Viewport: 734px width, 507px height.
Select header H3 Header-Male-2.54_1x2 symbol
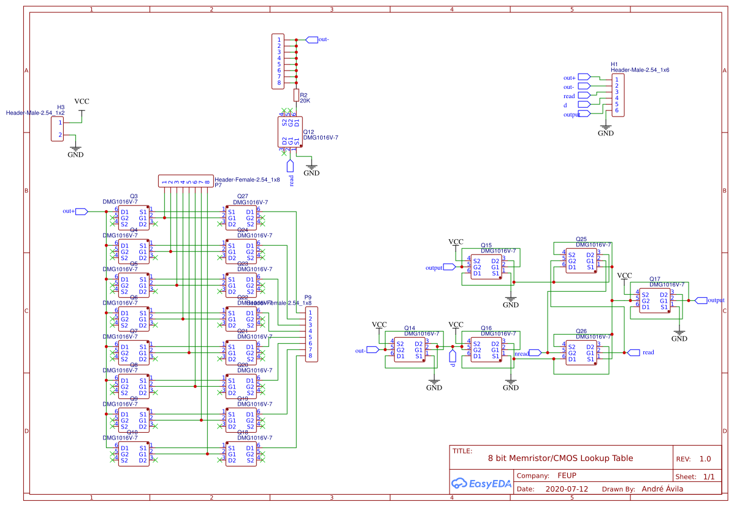point(57,129)
